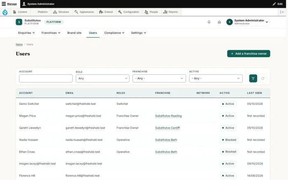Click the Blocked status in Nadia Hussain row

pos(229,140)
